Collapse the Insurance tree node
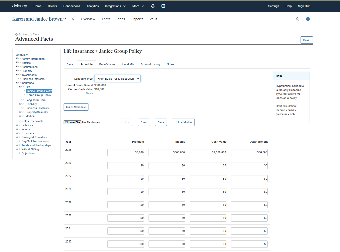The height and width of the screenshot is (252, 340). point(17,83)
